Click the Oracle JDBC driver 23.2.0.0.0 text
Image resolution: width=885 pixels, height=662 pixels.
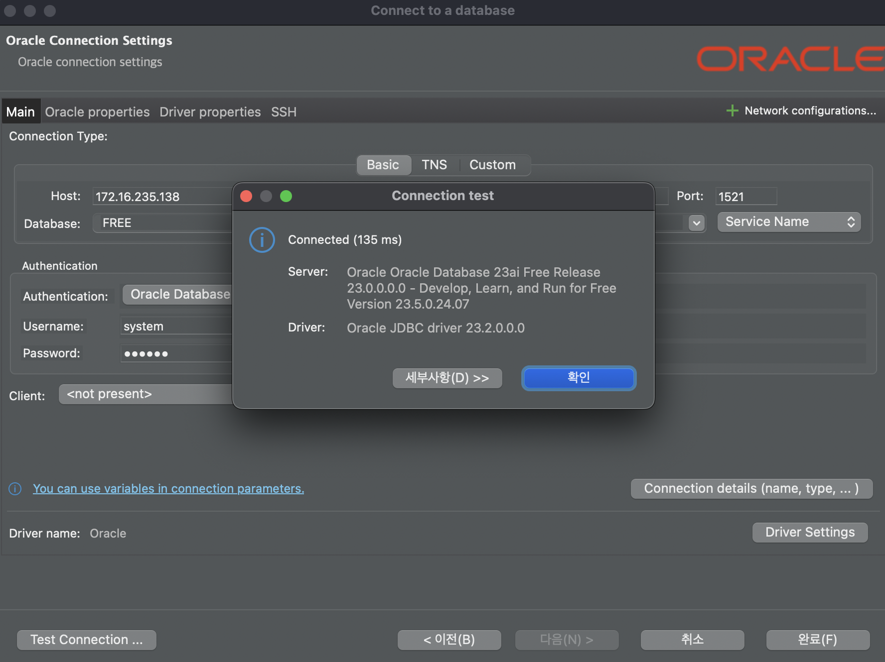pyautogui.click(x=436, y=328)
